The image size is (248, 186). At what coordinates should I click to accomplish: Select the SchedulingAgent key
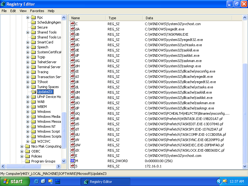pos(49,22)
